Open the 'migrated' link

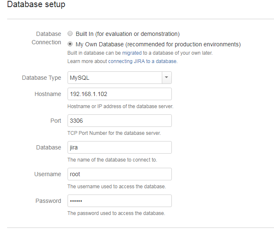131,53
